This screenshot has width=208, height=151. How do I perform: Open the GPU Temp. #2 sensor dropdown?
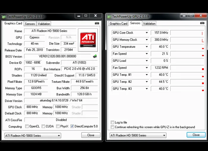coord(147,82)
